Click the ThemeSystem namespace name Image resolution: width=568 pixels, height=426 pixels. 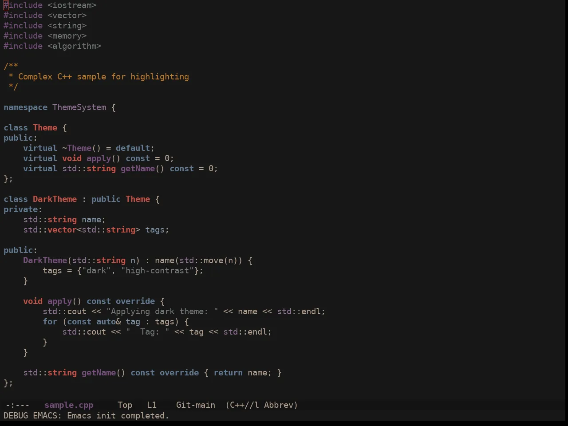pyautogui.click(x=79, y=107)
